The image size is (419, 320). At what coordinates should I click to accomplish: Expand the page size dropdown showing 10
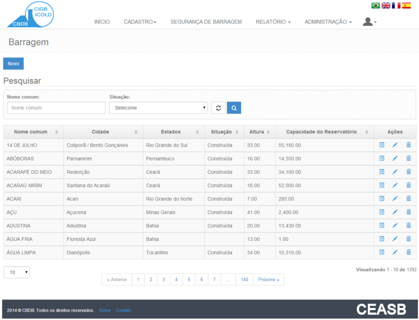tap(17, 272)
